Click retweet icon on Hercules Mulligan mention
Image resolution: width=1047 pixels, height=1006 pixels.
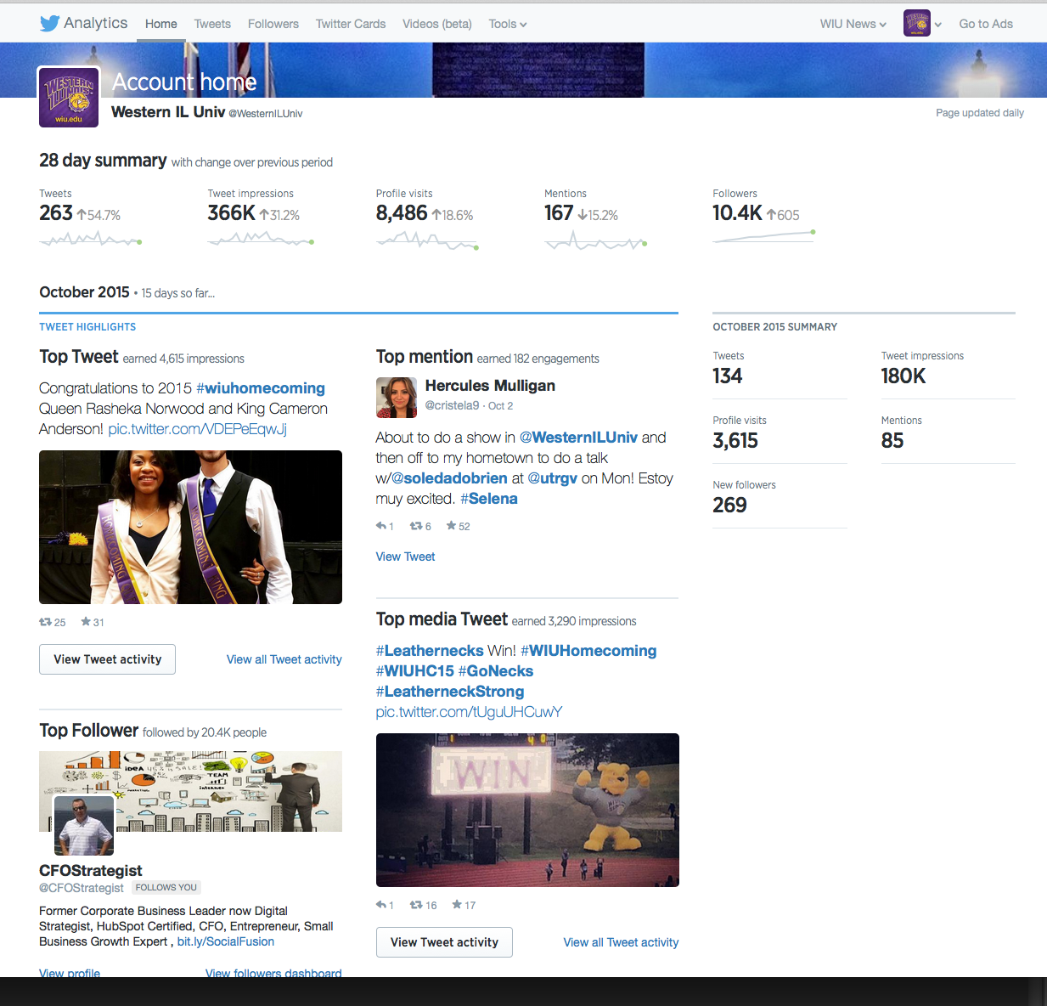(x=416, y=526)
